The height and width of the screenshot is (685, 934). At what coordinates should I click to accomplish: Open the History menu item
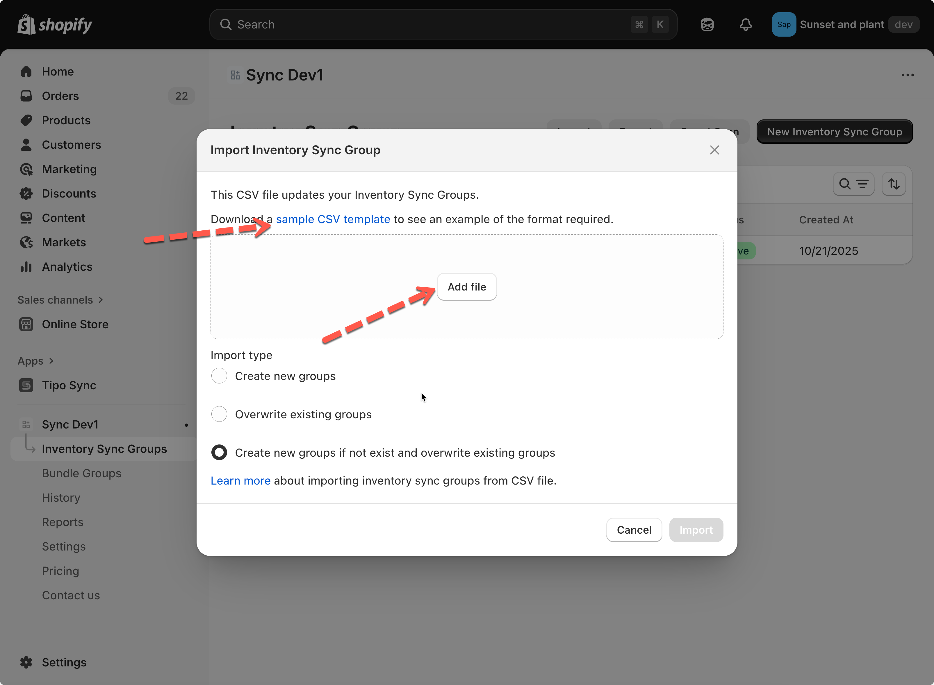pos(61,498)
